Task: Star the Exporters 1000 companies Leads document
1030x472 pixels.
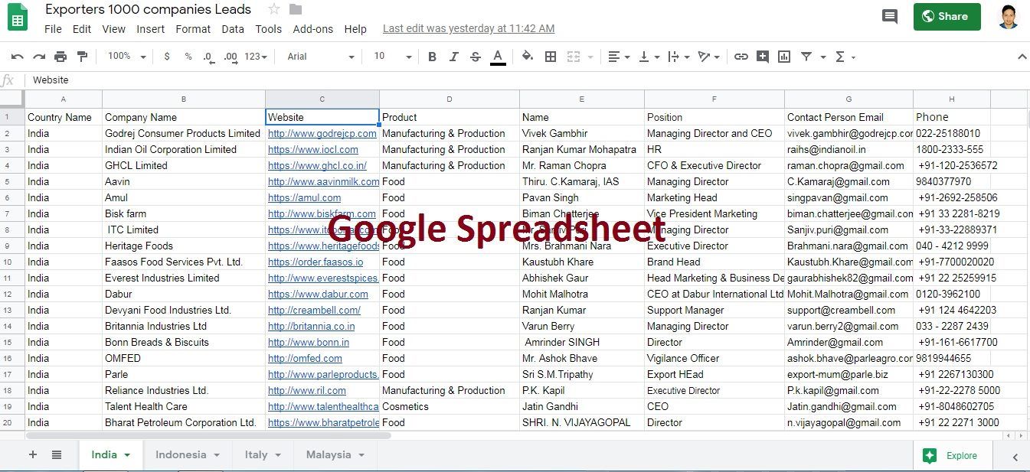Action: (274, 9)
